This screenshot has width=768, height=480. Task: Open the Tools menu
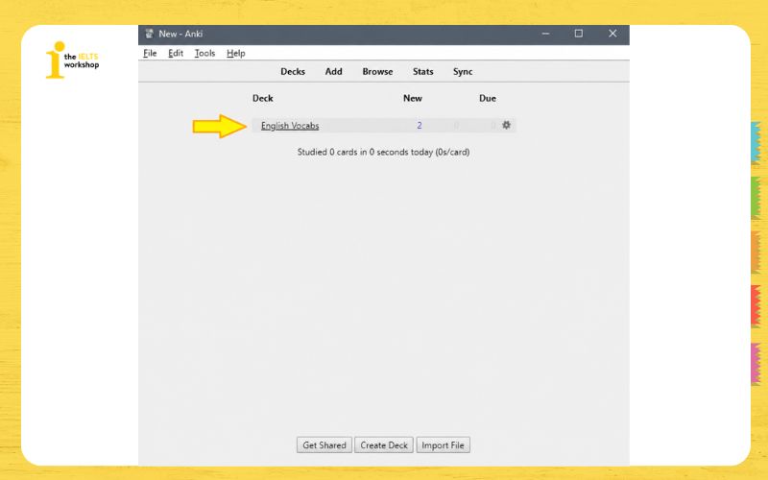click(x=204, y=53)
